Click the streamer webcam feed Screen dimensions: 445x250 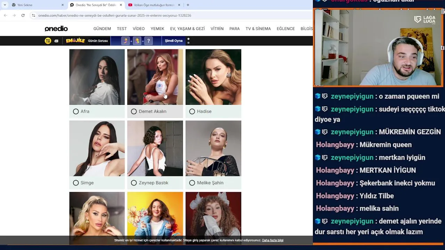tap(378, 48)
